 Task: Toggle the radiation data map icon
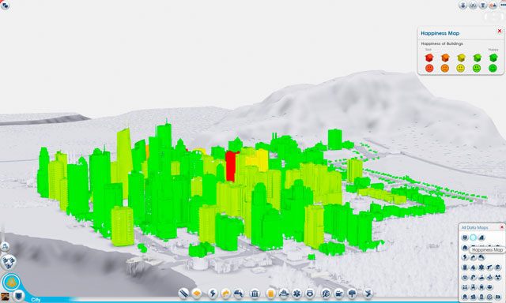498,277
